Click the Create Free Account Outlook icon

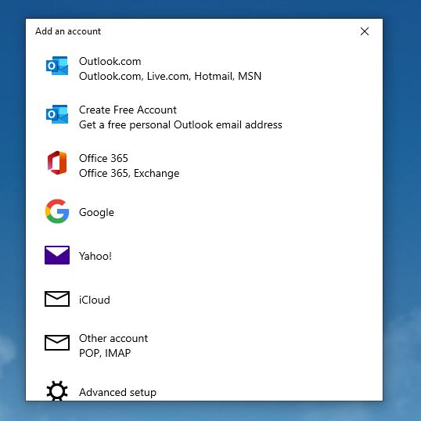pyautogui.click(x=57, y=114)
